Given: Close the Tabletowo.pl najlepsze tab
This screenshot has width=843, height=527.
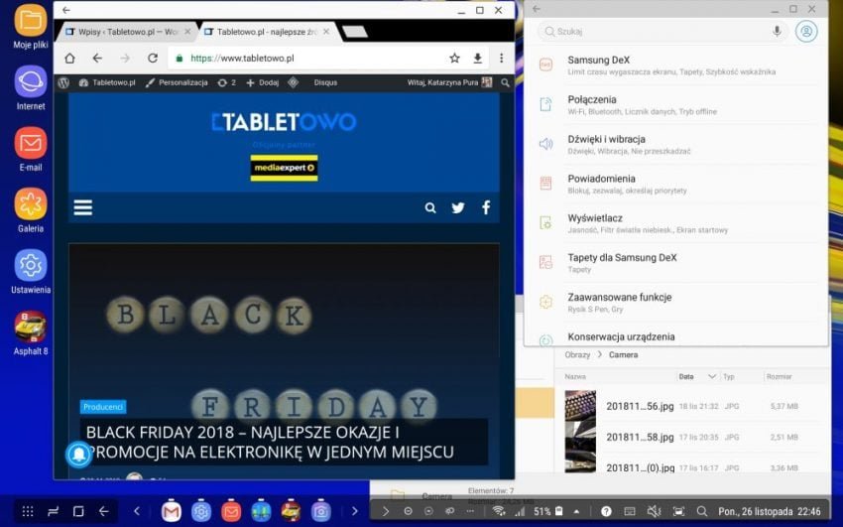Looking at the screenshot, I should coord(326,32).
